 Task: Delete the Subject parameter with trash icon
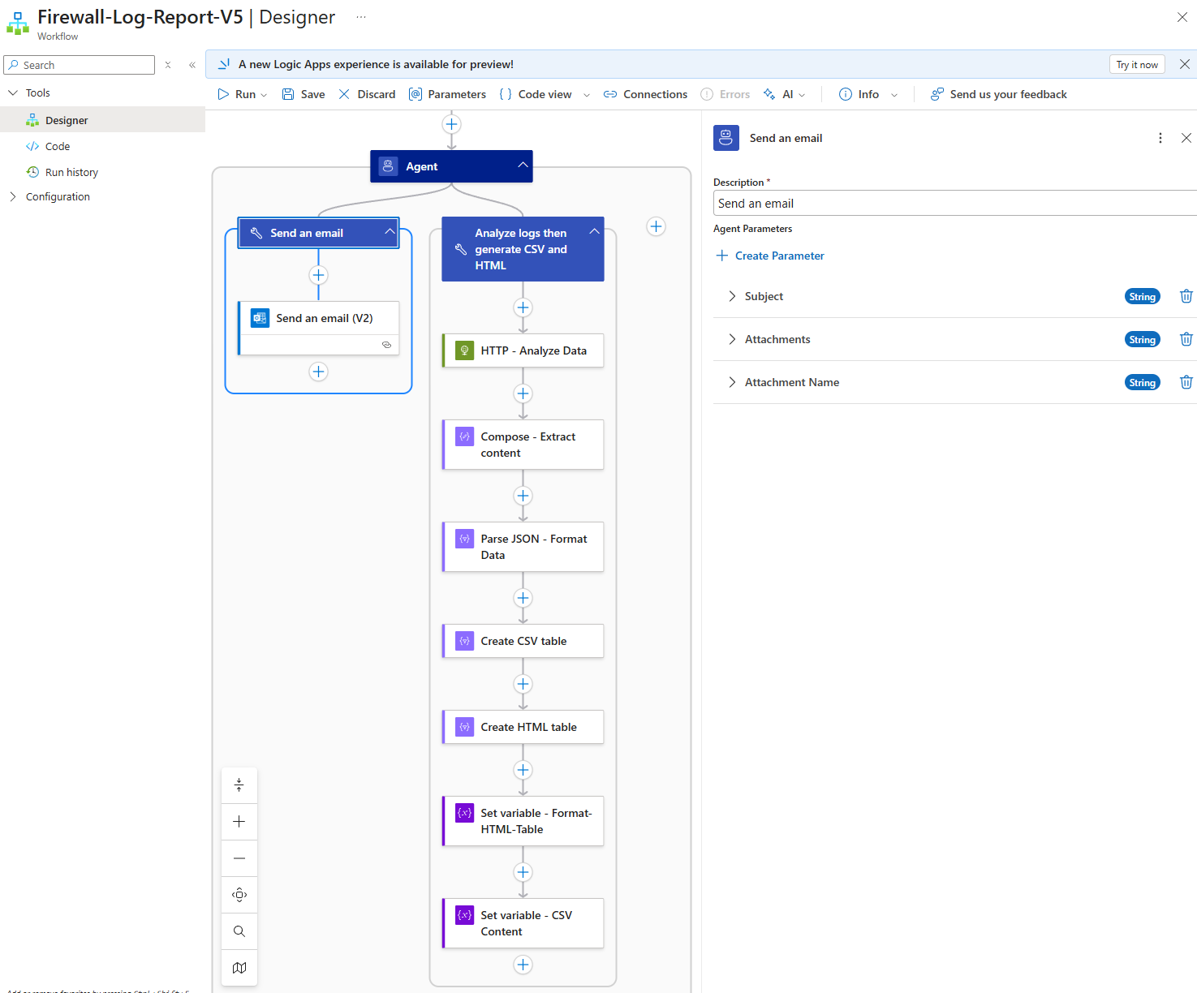tap(1186, 296)
